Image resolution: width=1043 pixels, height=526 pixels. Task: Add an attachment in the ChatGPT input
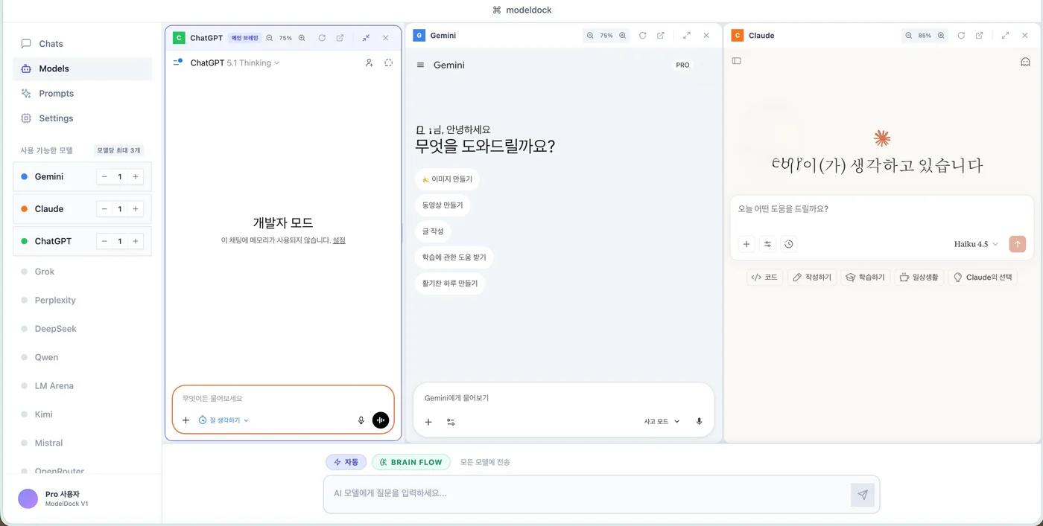click(x=186, y=420)
